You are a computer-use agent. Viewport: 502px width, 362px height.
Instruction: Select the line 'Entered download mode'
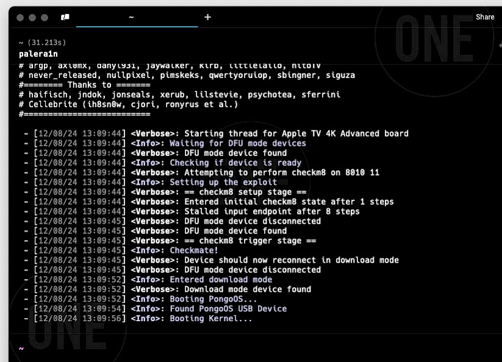point(221,280)
